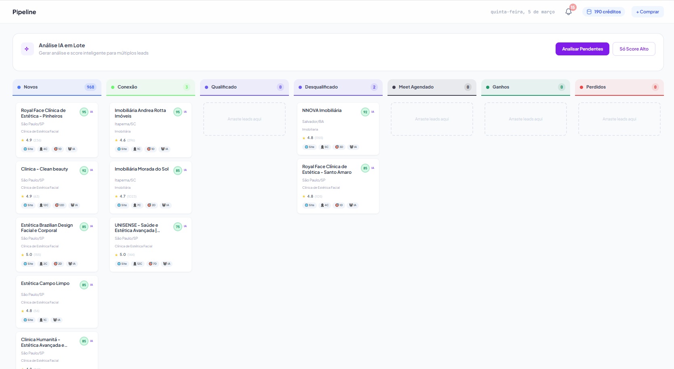Click the Arraste leads aqui zone under Qualificado
674x369 pixels.
coord(244,119)
